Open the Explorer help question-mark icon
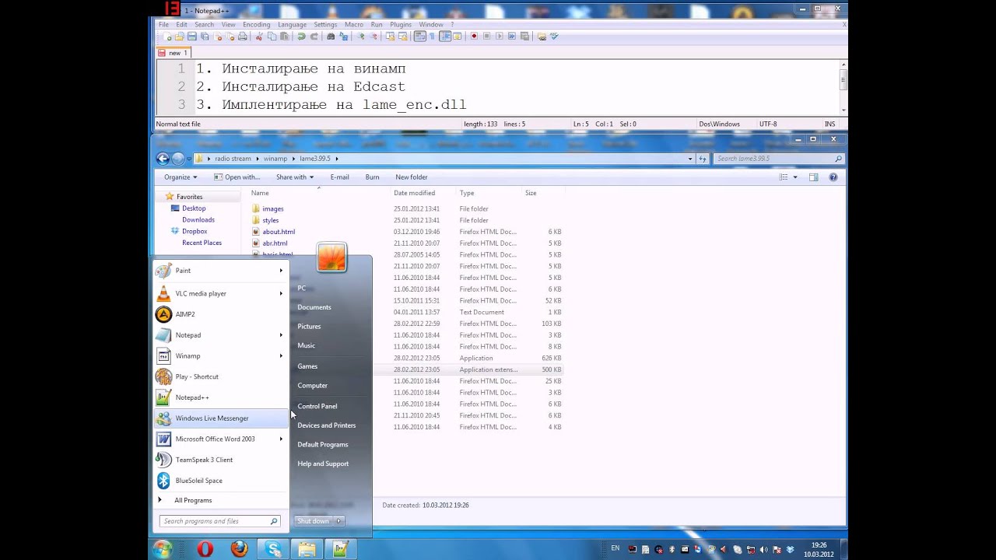Viewport: 996px width, 560px height. [833, 177]
